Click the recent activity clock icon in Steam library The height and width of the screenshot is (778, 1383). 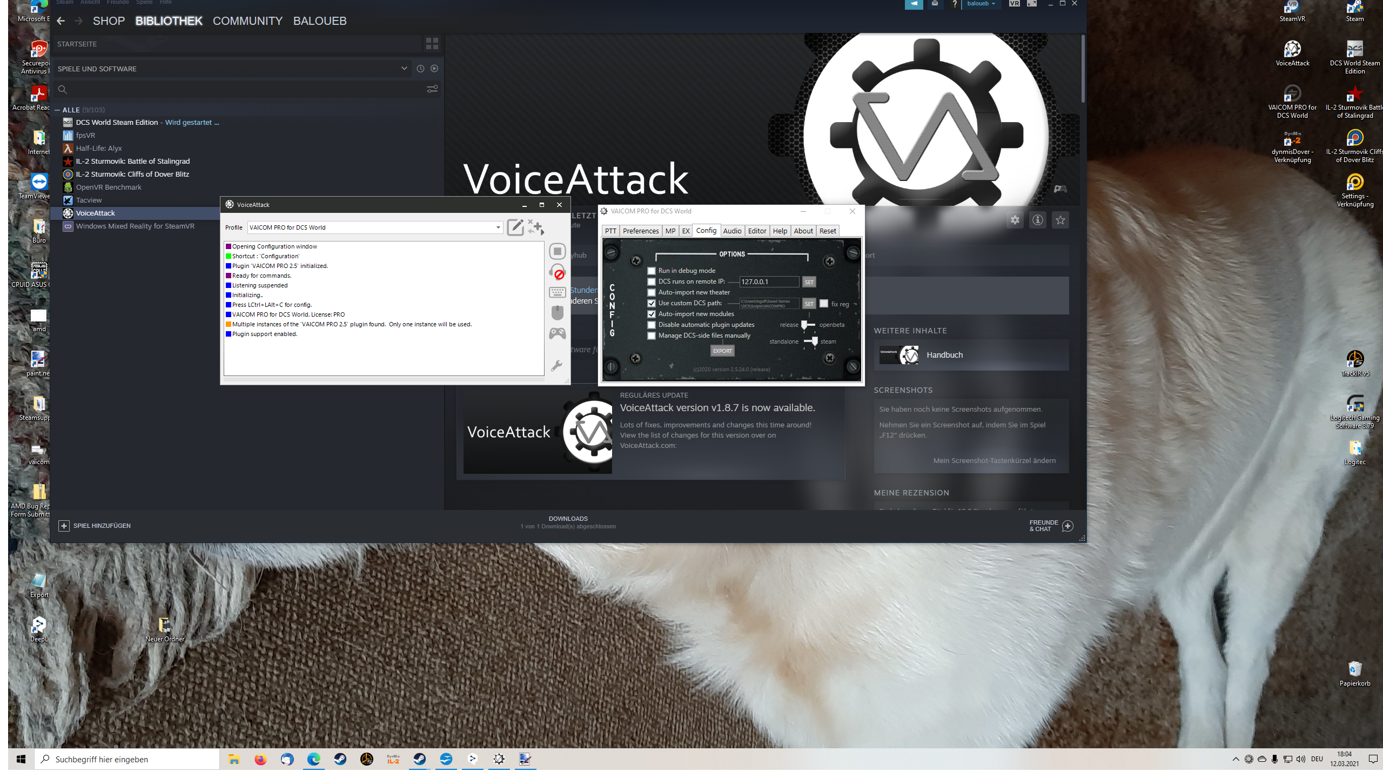pos(420,69)
